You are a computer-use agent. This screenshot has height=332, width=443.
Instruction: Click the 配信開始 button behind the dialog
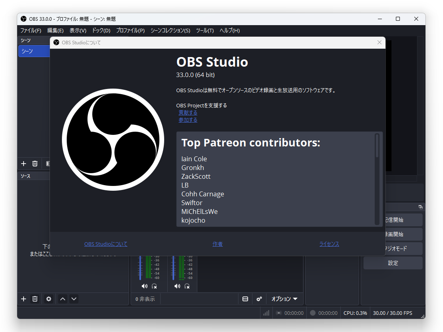404,219
